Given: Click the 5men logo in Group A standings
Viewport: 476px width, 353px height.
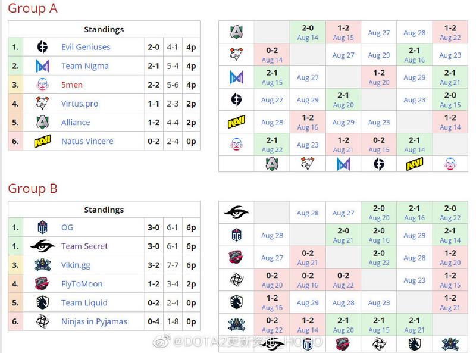Looking at the screenshot, I should 42,85.
